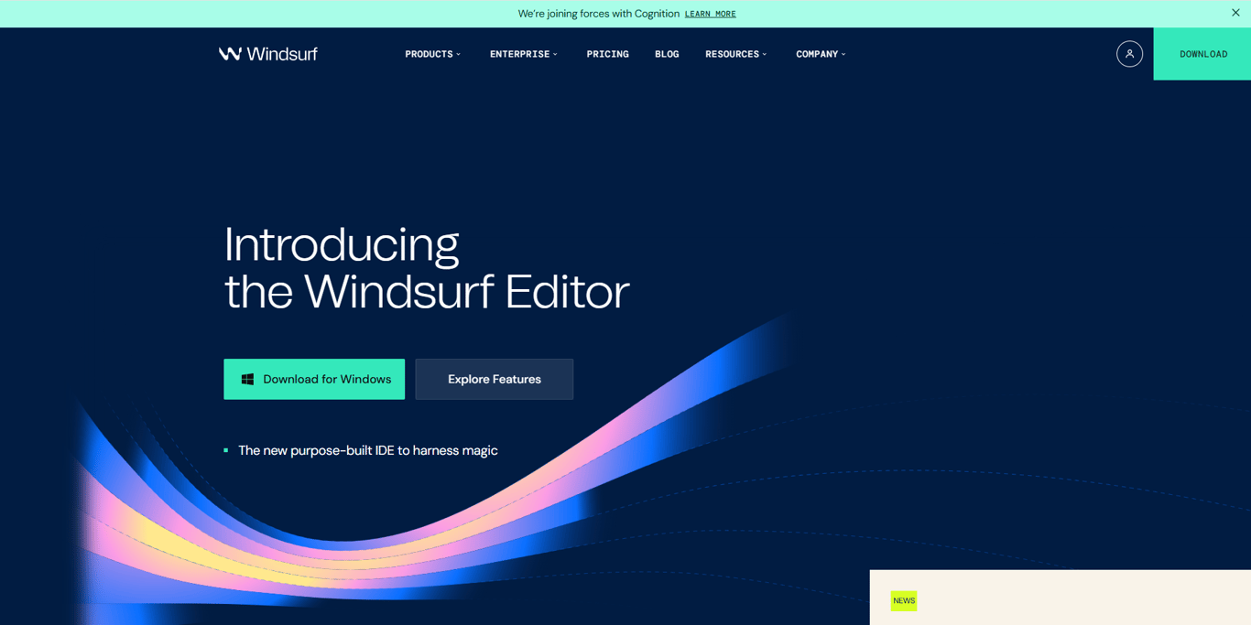Click 'We're joining forces with Cognition' text
This screenshot has width=1251, height=625.
point(599,14)
